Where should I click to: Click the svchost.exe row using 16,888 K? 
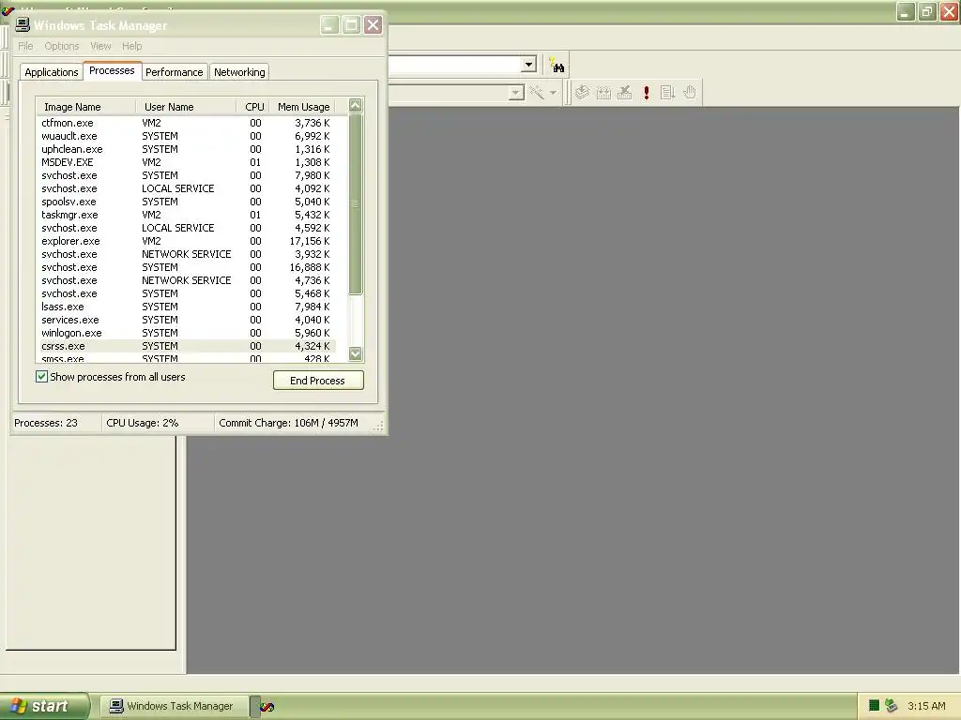coord(186,267)
